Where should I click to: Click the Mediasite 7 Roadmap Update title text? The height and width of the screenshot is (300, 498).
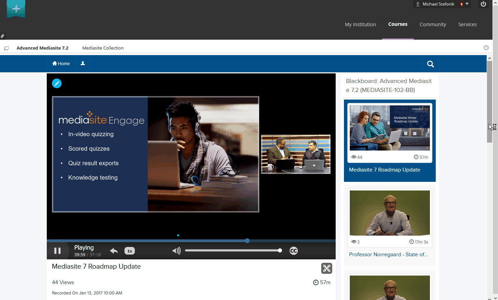(x=96, y=267)
